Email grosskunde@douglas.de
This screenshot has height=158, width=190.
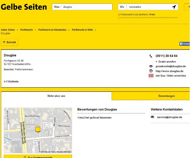[x=171, y=66]
